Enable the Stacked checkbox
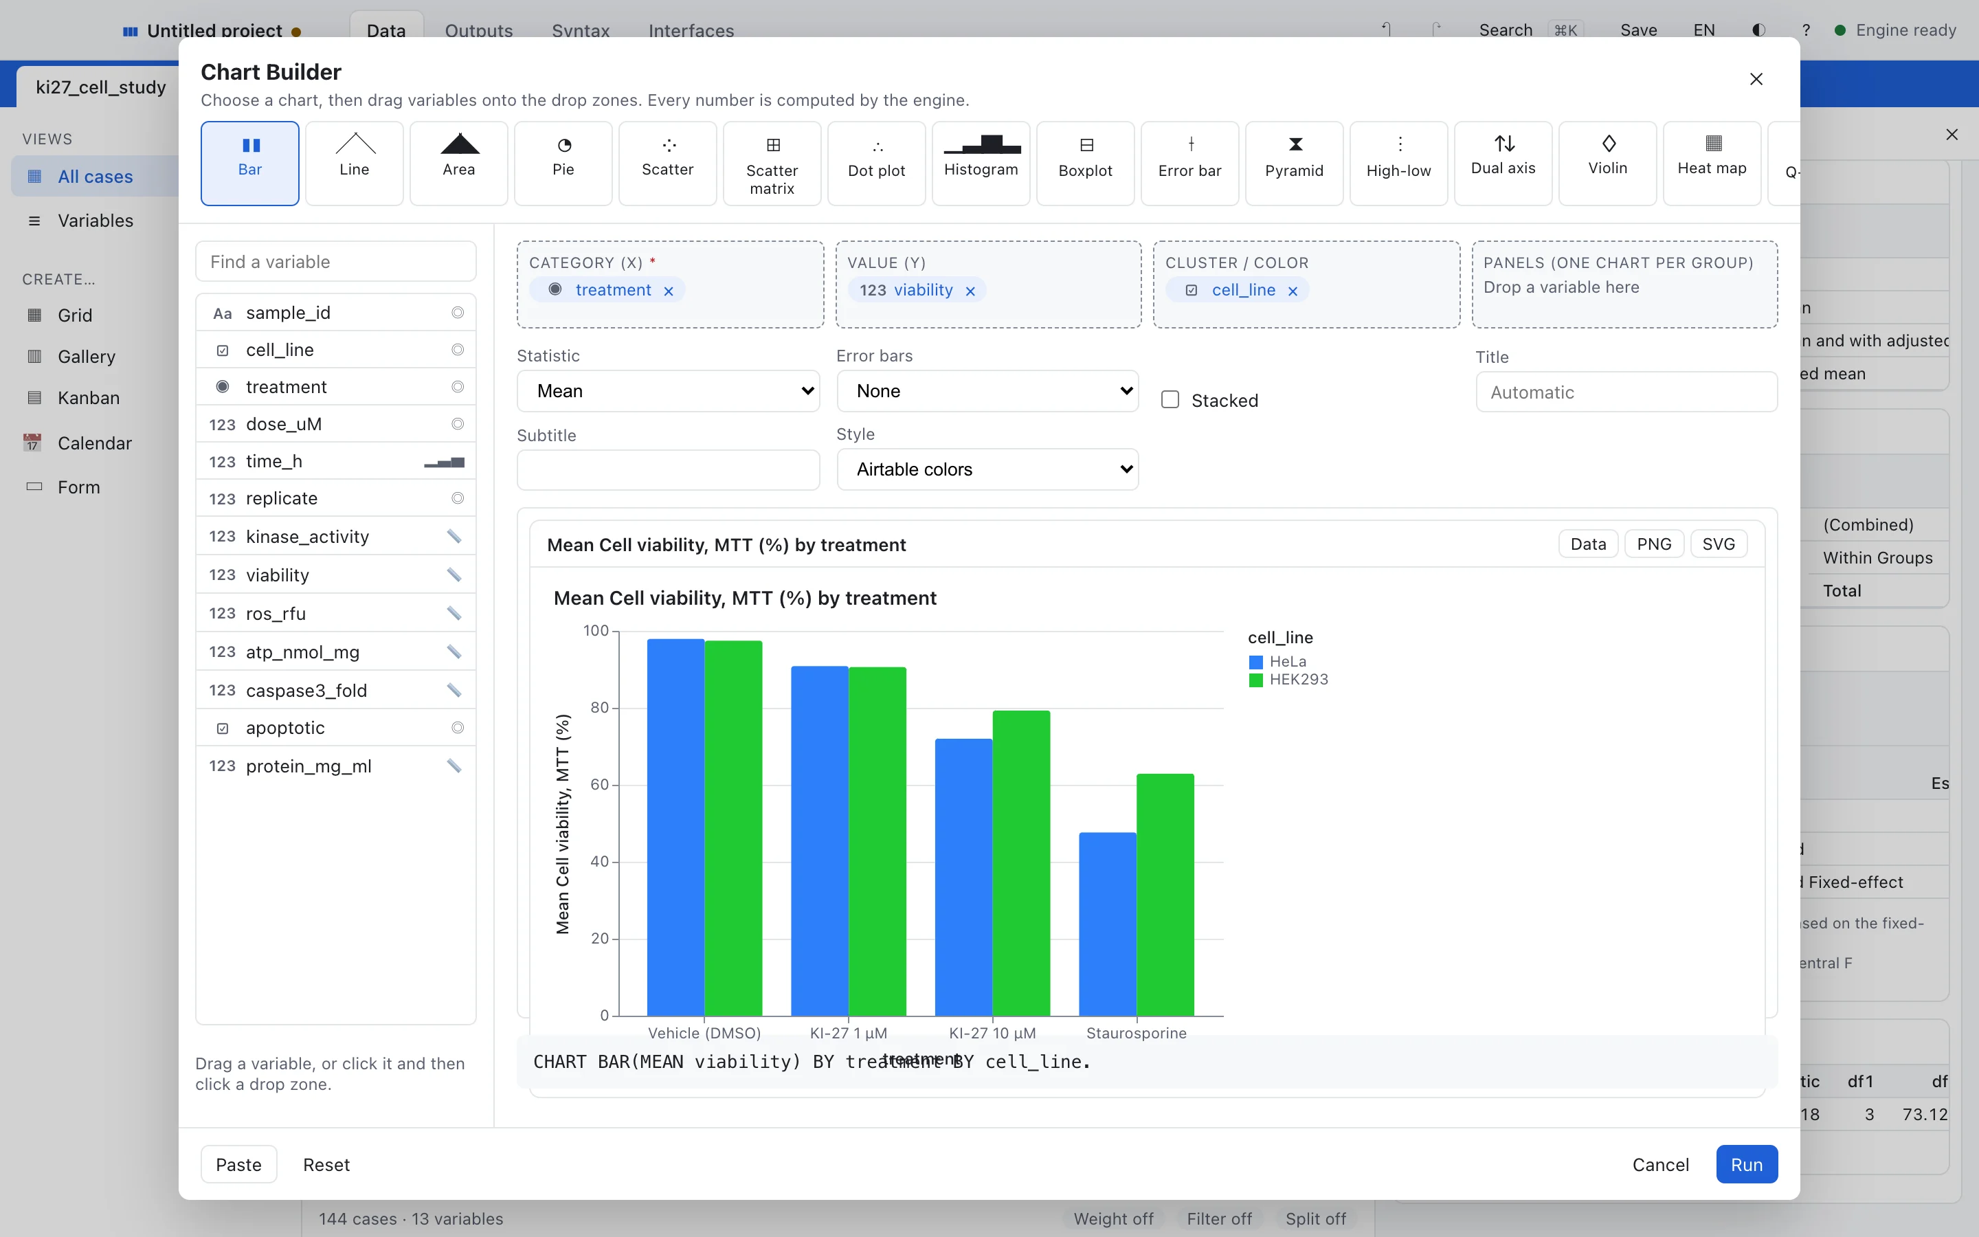This screenshot has height=1237, width=1979. point(1170,399)
